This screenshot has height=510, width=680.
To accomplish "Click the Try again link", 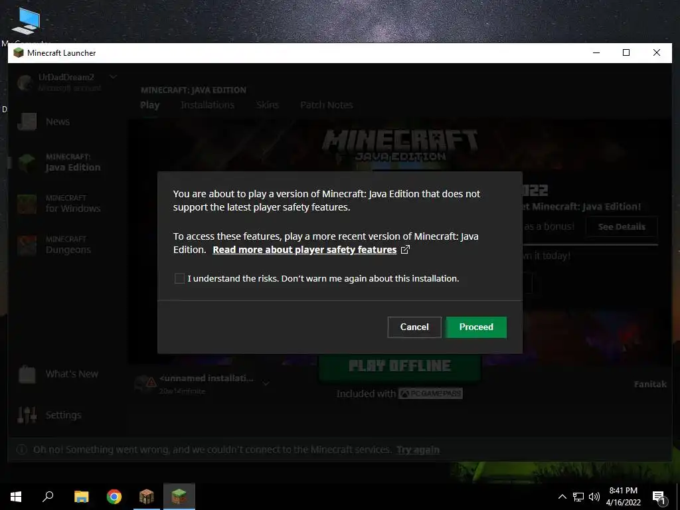I will 418,450.
